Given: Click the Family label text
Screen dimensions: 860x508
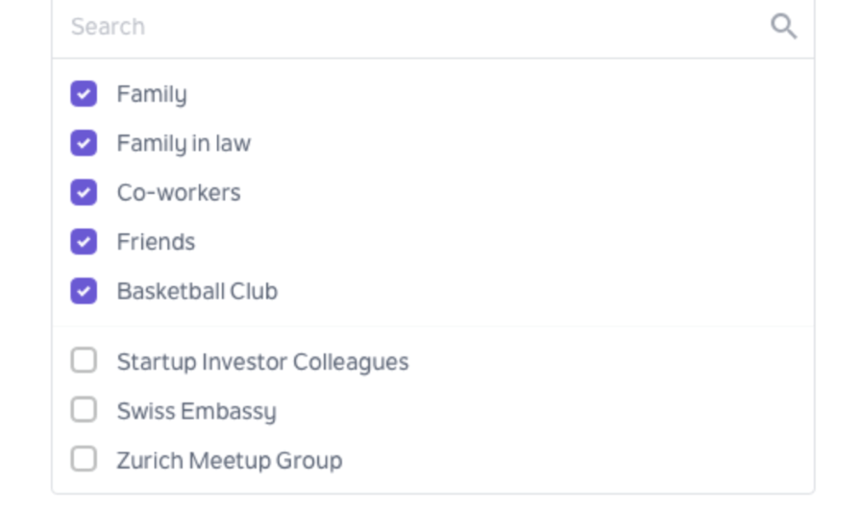Looking at the screenshot, I should click(x=152, y=94).
